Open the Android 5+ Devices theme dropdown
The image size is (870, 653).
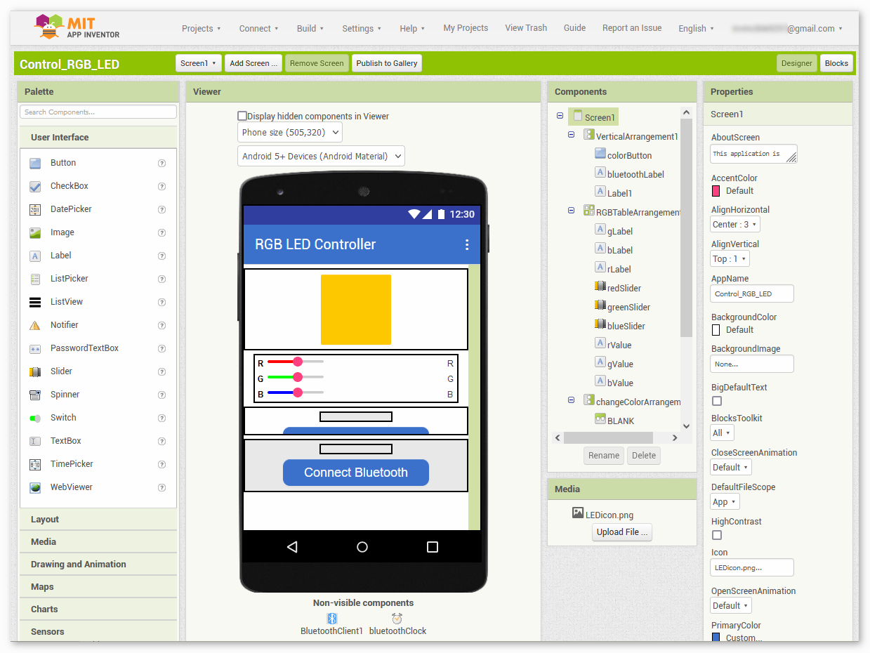321,156
